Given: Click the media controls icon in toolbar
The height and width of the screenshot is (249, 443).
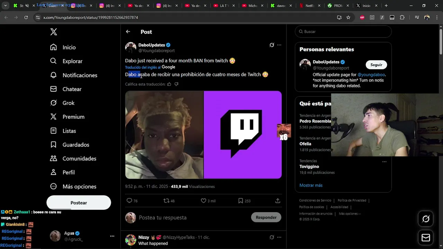Looking at the screenshot, I should click(417, 17).
